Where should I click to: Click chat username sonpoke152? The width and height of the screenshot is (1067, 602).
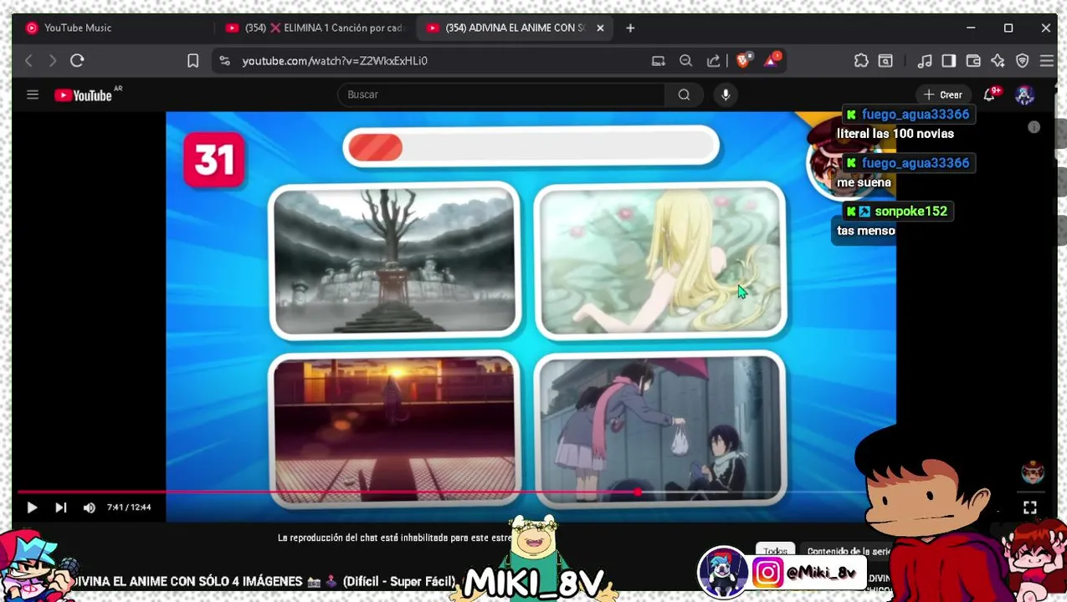[911, 212]
